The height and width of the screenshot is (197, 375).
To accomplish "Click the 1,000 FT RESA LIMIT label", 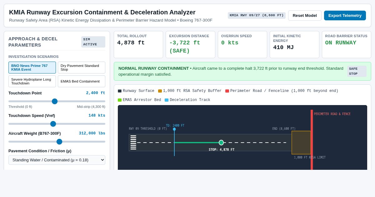I will [310, 158].
